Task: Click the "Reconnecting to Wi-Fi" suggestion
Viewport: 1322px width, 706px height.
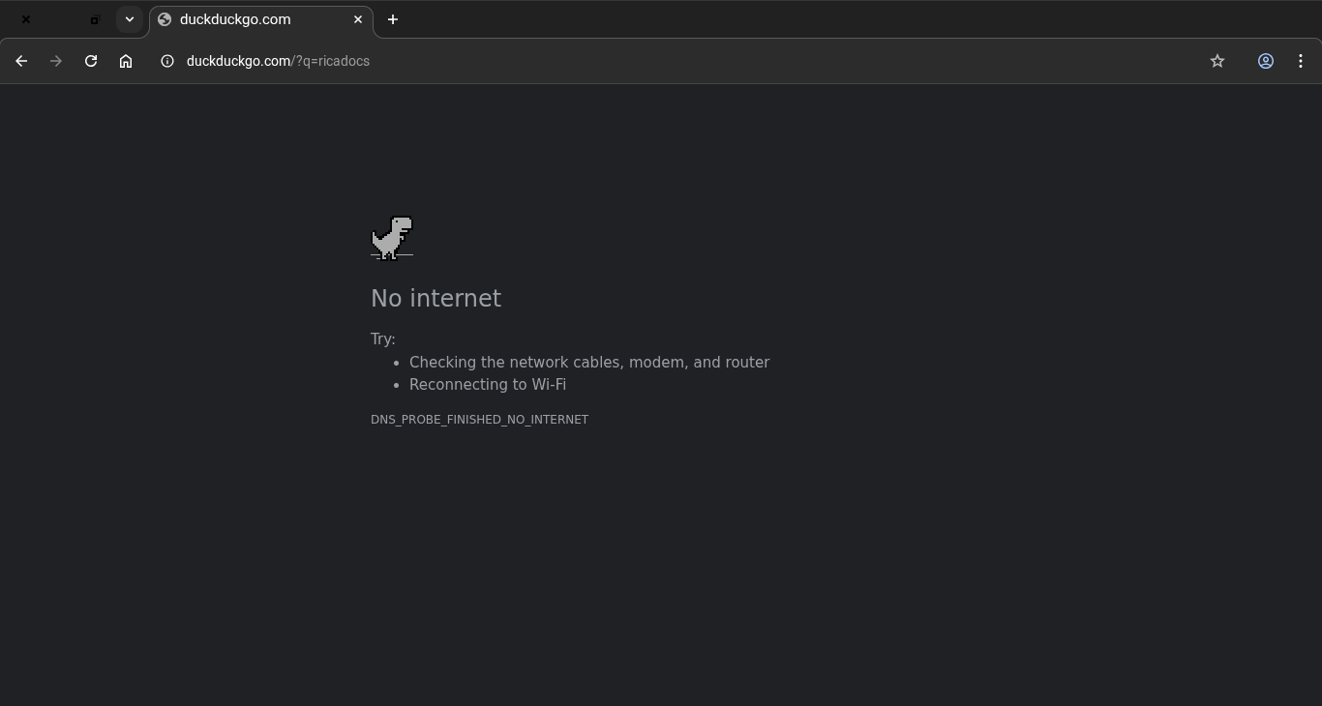Action: coord(488,385)
